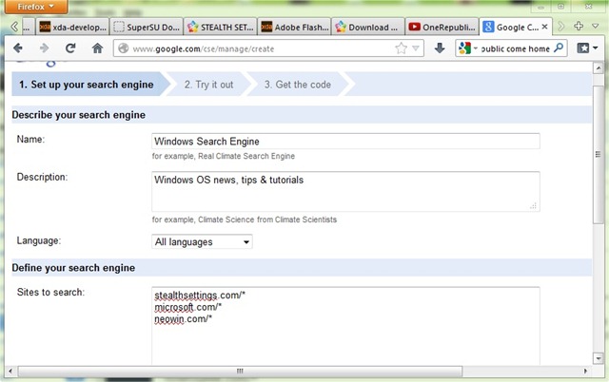Switch to the xda-develop tab

click(72, 27)
